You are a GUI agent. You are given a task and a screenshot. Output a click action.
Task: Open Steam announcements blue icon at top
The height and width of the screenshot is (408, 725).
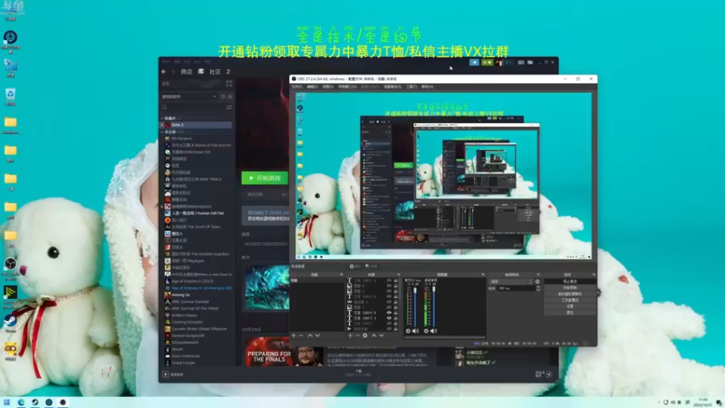pos(474,62)
